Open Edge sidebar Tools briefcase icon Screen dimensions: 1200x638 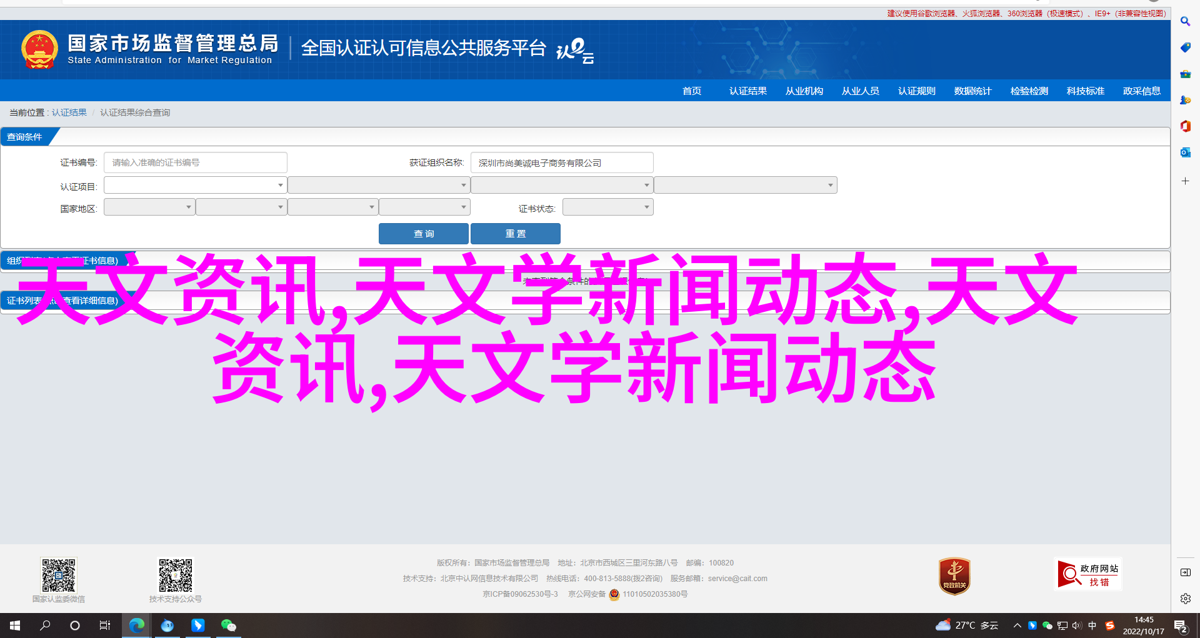click(x=1185, y=74)
